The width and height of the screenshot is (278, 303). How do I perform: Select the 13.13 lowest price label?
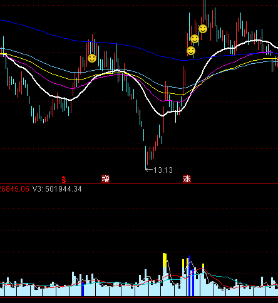tap(163, 170)
